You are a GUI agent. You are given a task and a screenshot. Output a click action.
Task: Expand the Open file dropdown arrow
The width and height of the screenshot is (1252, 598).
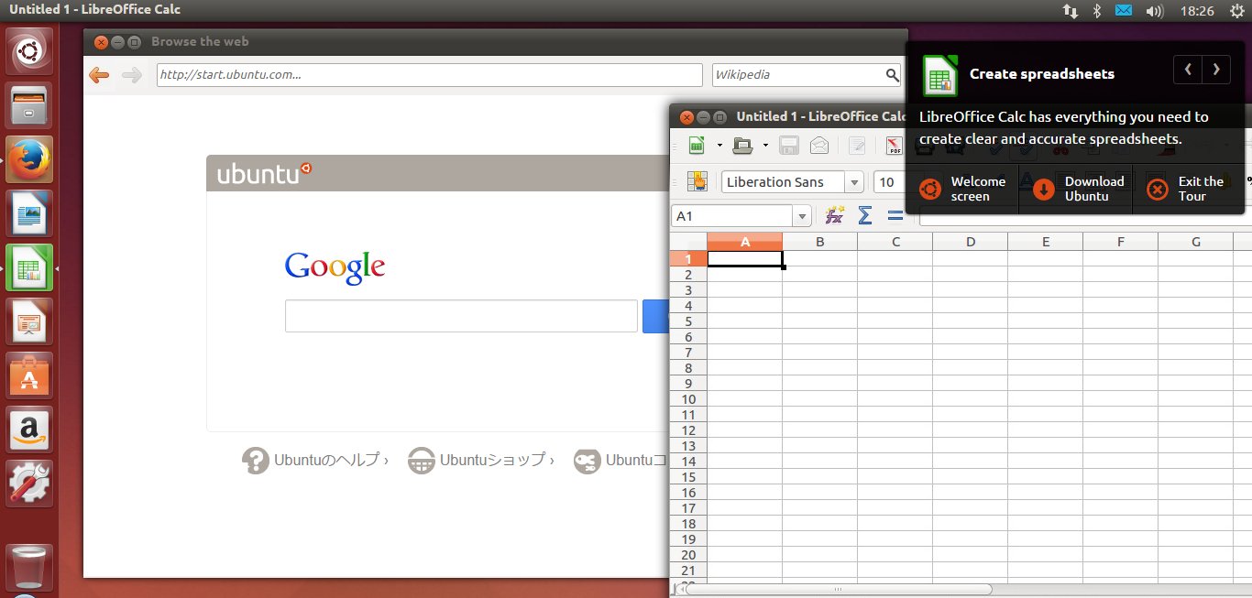tap(765, 145)
